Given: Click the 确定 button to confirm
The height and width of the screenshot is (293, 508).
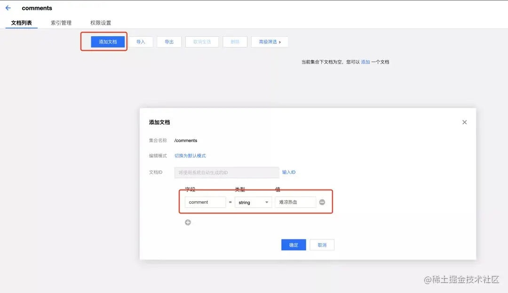Looking at the screenshot, I should coord(293,245).
